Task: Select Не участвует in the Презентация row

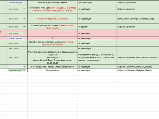Action: coord(97,70)
